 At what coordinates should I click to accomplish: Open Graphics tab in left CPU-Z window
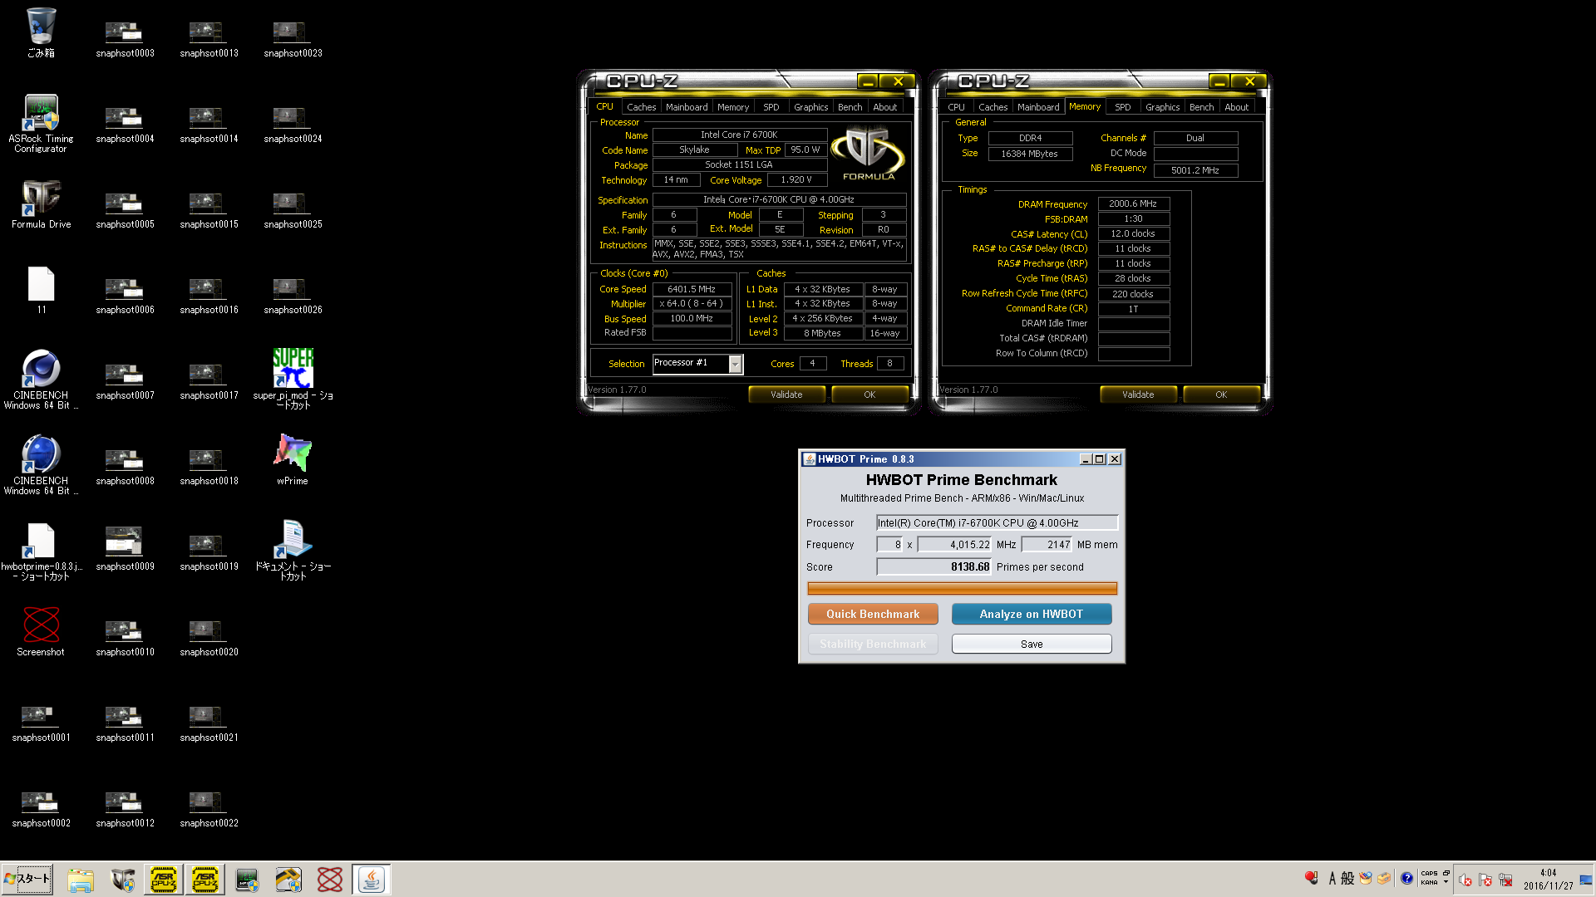[x=810, y=107]
